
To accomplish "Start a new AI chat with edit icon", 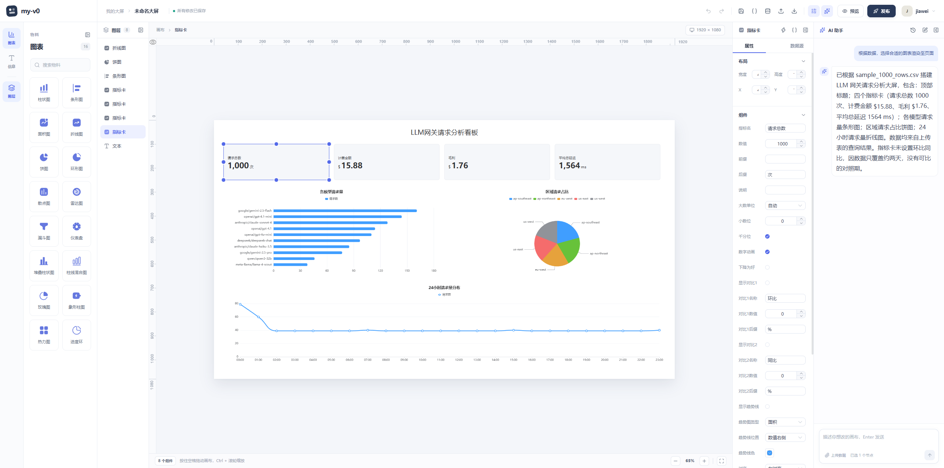I will [x=925, y=30].
